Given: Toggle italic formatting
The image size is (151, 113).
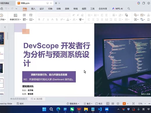Looking at the screenshot, I should [44, 19].
